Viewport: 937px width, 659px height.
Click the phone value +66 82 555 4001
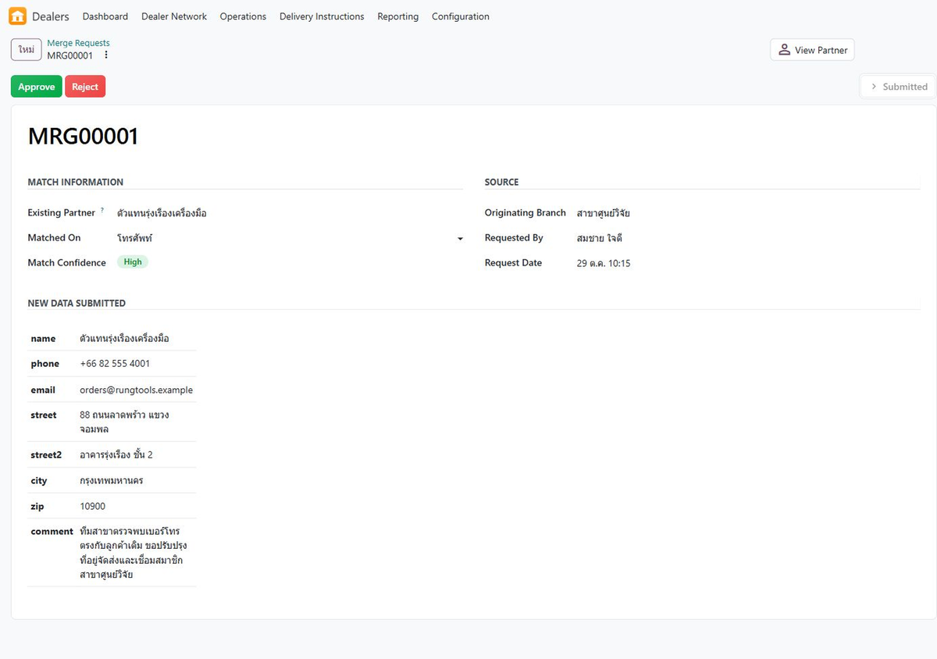tap(115, 364)
